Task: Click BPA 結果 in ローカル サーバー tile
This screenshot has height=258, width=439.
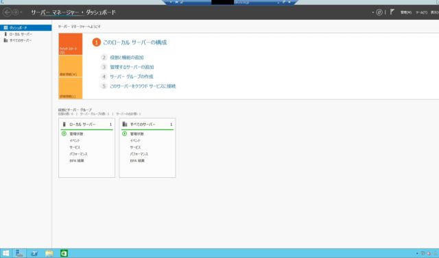Action: click(77, 161)
